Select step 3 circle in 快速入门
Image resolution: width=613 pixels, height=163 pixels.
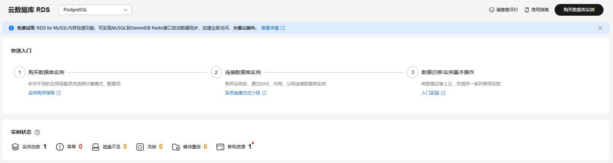(413, 72)
